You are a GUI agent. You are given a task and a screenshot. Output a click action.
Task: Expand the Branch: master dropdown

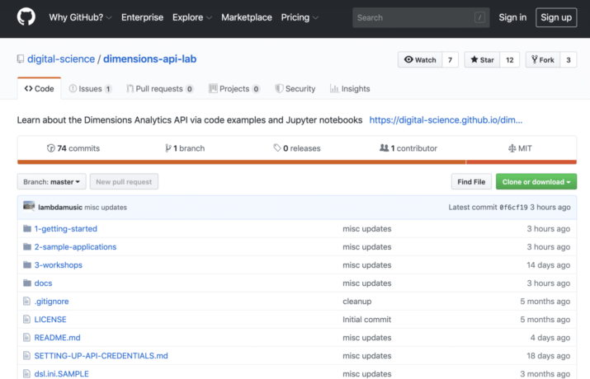51,182
